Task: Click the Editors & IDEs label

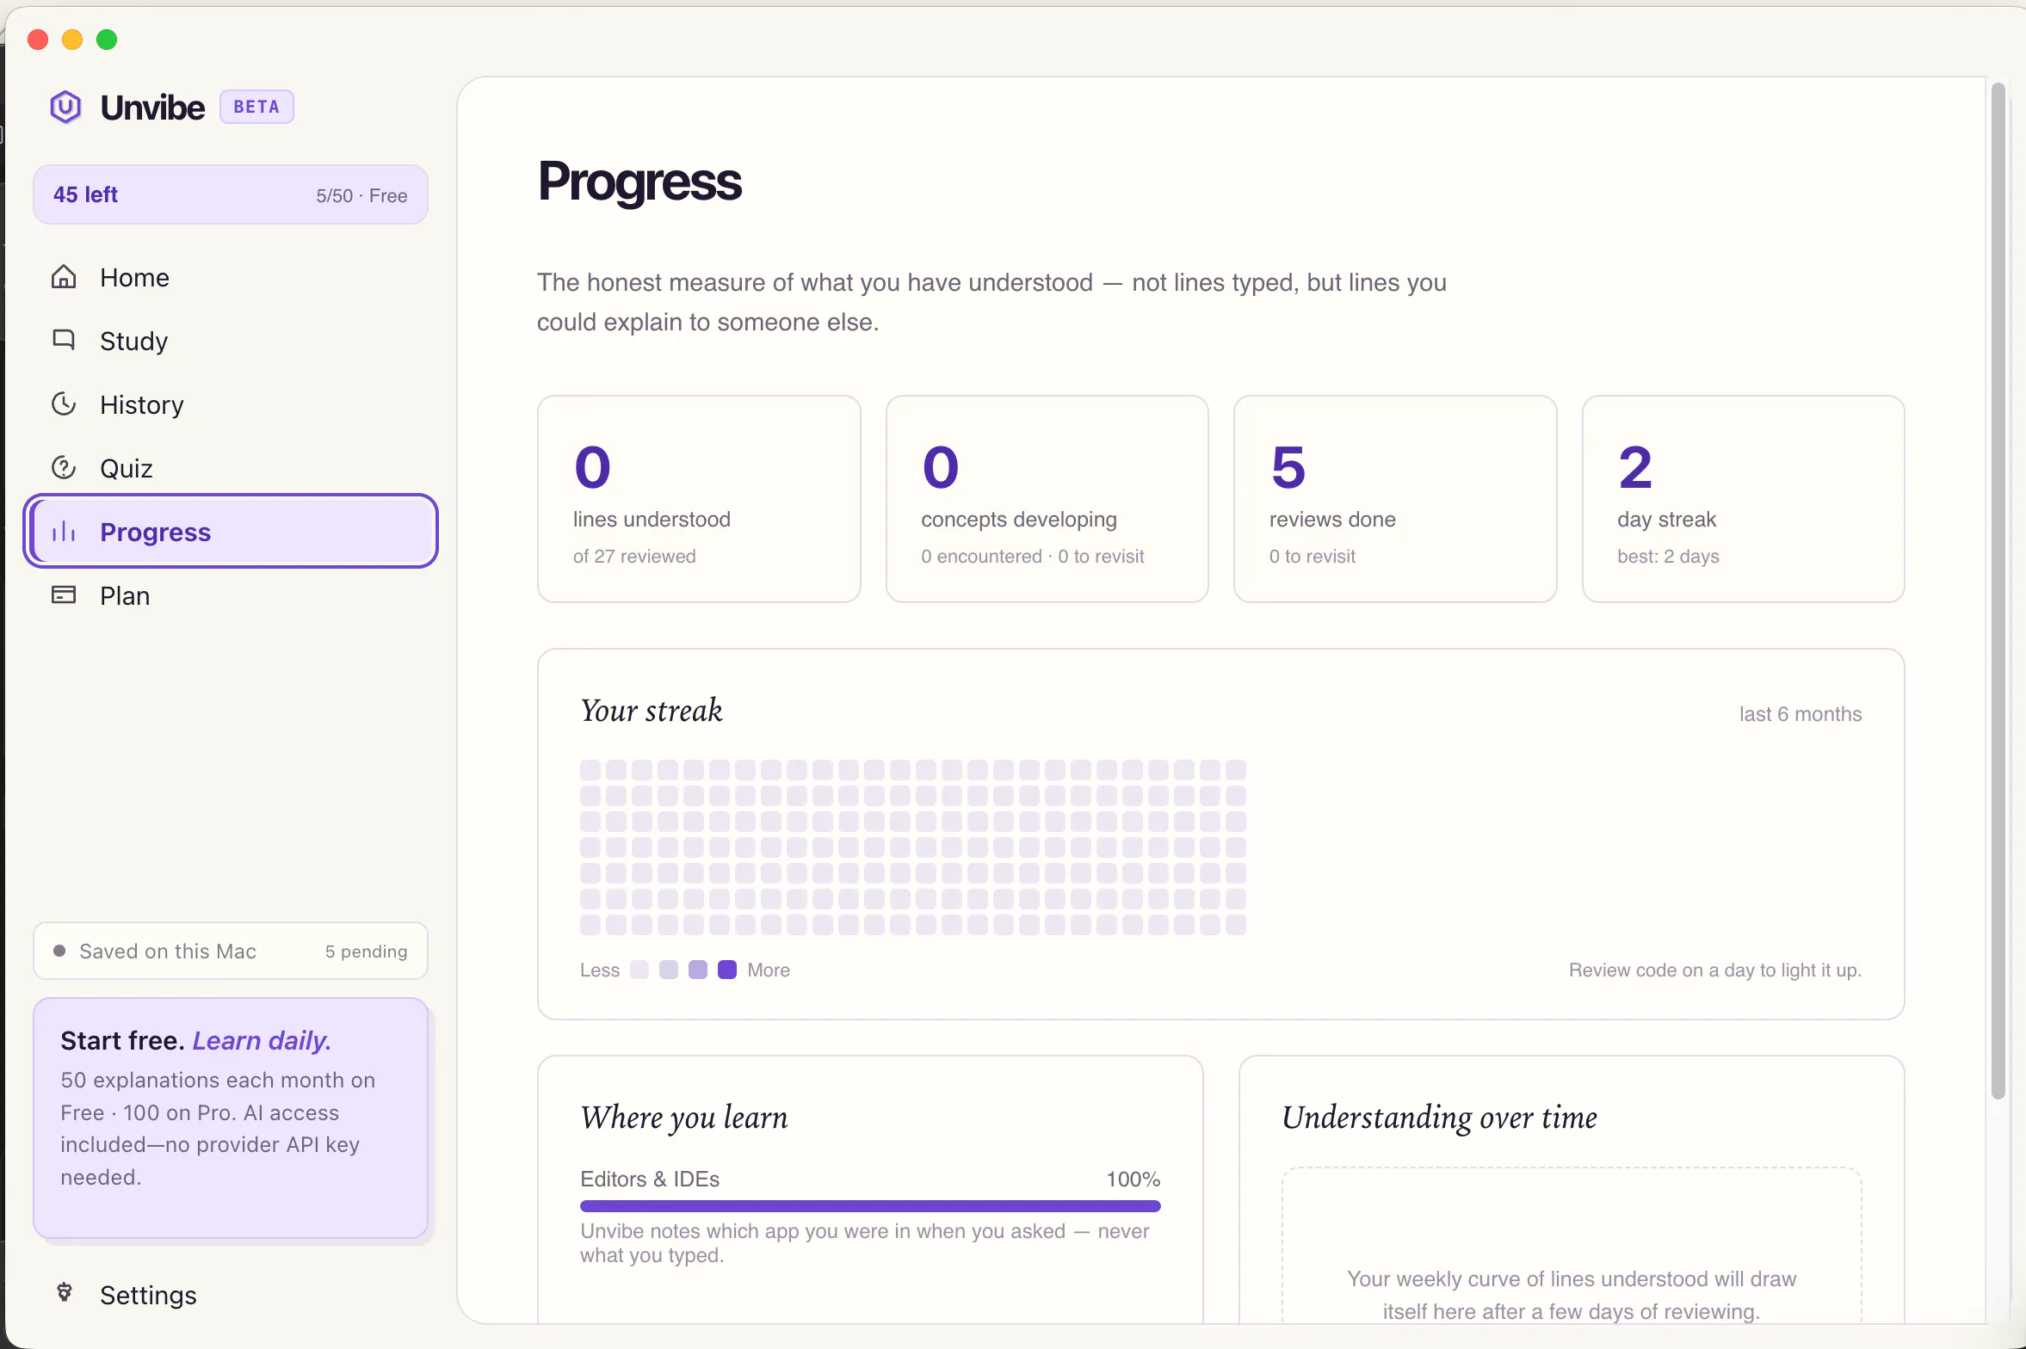Action: click(x=650, y=1179)
